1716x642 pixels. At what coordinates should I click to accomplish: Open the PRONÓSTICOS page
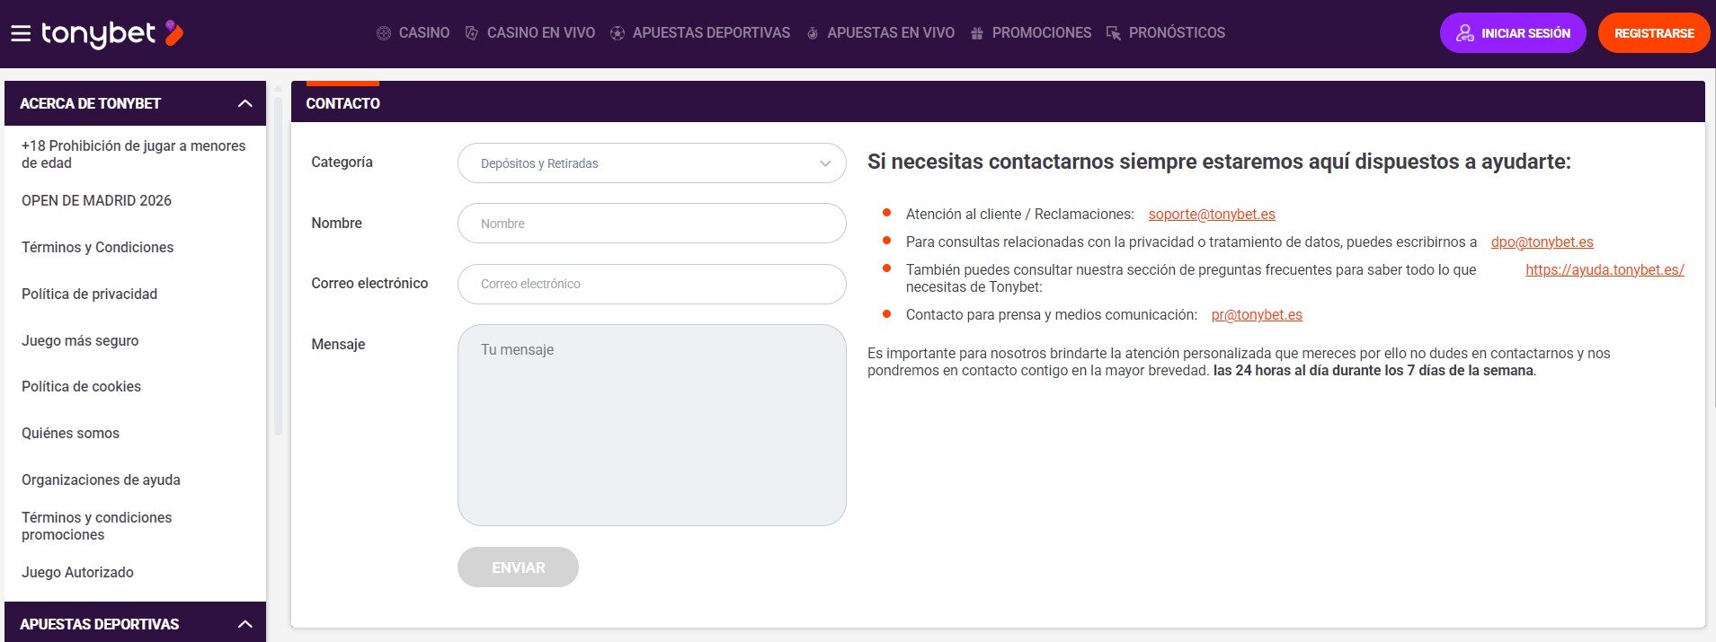coord(1177,33)
